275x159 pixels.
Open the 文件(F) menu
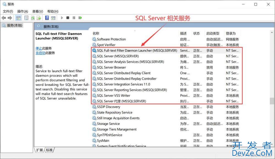(x=8, y=11)
